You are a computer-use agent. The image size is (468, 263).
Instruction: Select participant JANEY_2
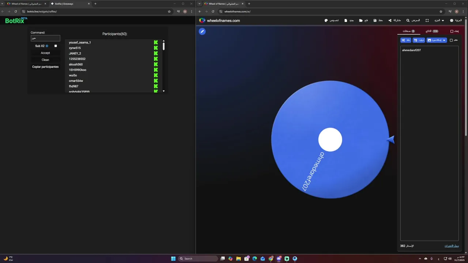tap(75, 53)
